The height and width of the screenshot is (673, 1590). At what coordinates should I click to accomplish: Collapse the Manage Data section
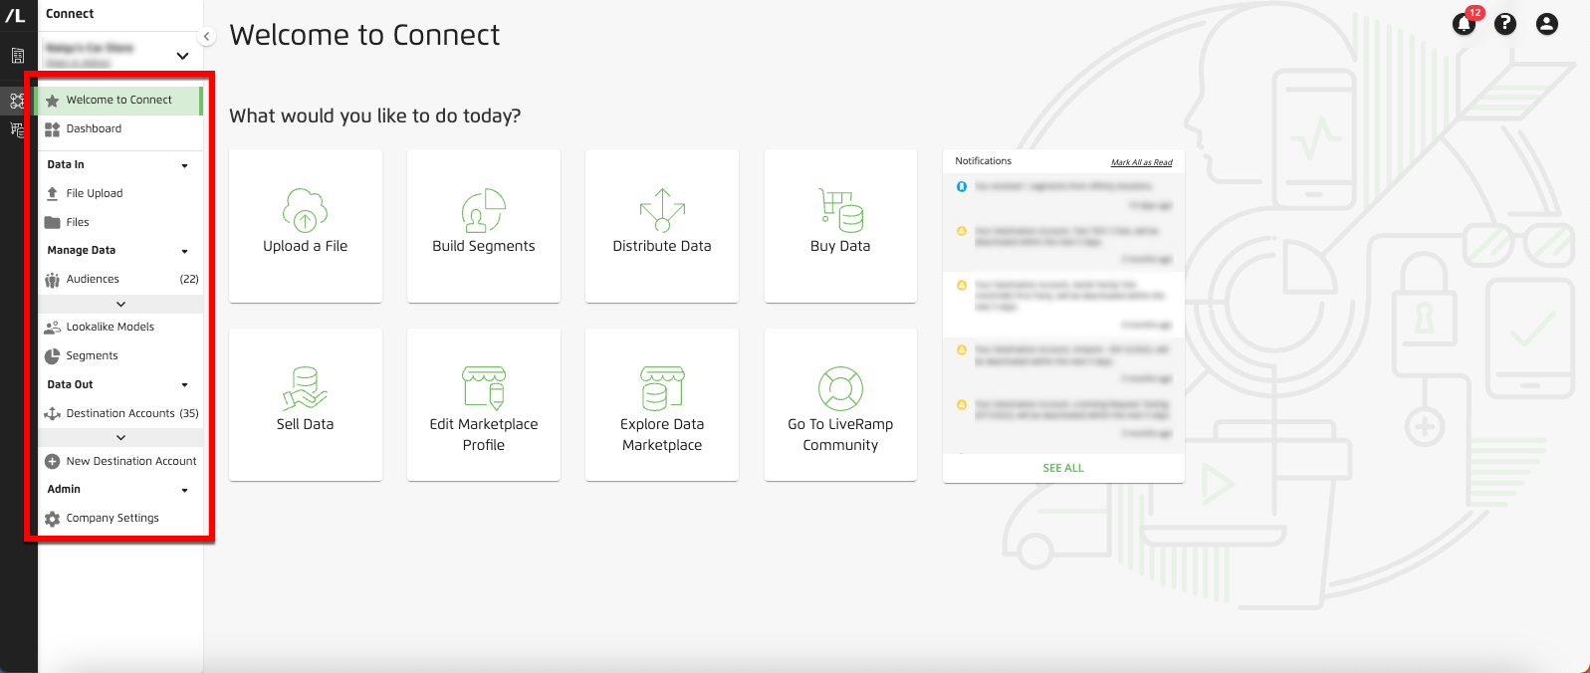pyautogui.click(x=184, y=252)
